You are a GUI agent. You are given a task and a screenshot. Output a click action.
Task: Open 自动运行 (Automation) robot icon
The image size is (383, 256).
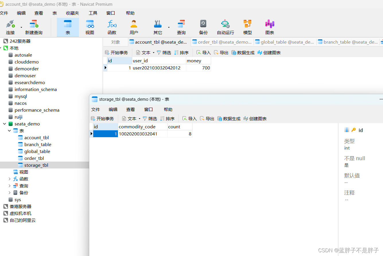225,27
